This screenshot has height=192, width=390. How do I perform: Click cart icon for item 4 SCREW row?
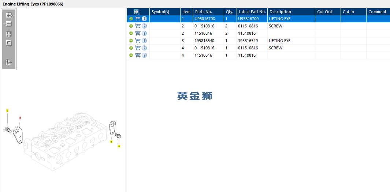pos(138,48)
